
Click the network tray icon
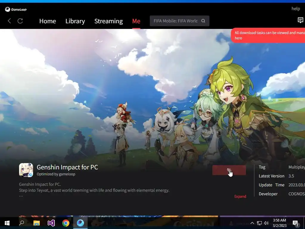pos(259,223)
